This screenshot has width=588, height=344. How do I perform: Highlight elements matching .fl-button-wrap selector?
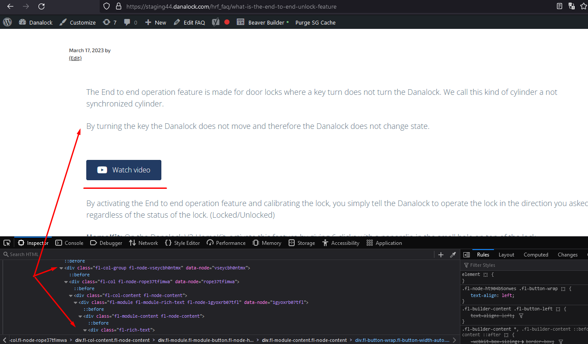[563, 288]
